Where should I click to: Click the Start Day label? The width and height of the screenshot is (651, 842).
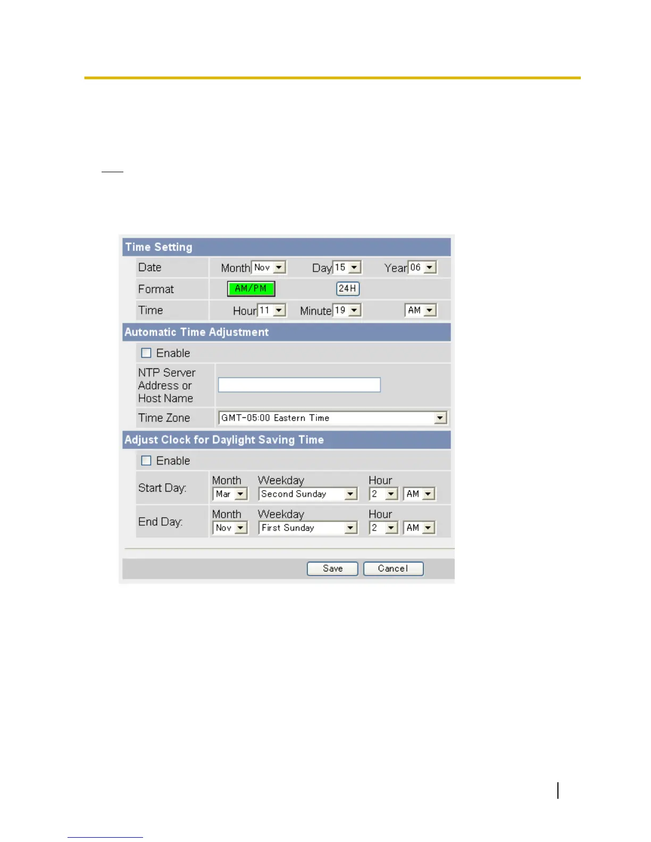click(162, 488)
